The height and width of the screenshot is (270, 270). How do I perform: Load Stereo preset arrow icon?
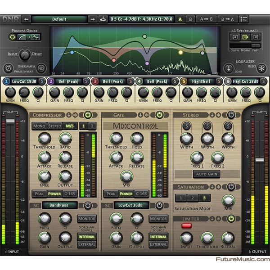point(212,115)
